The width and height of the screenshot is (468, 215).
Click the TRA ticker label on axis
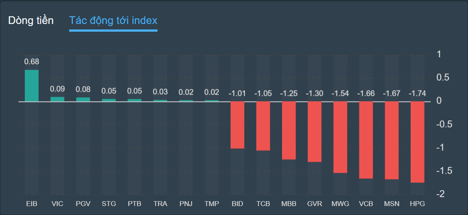coord(160,204)
